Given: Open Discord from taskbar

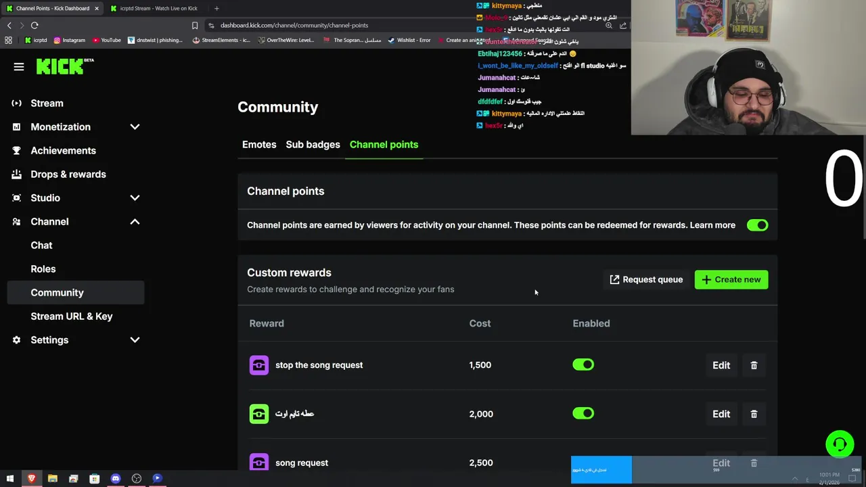Looking at the screenshot, I should (116, 478).
